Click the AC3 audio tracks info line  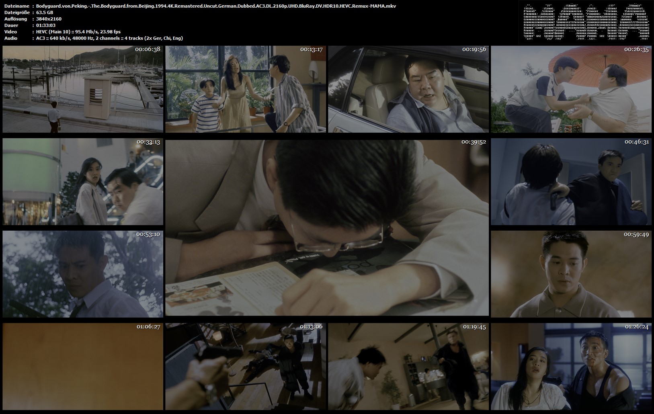(109, 38)
